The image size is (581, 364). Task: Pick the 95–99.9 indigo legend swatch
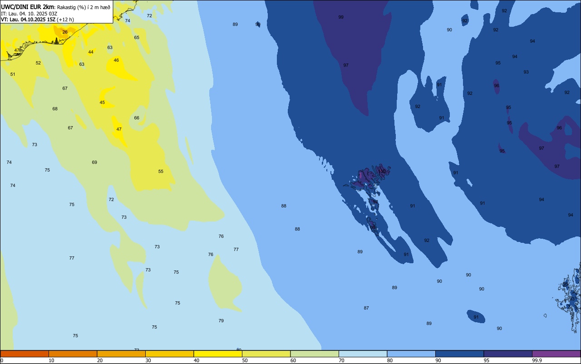coord(508,354)
